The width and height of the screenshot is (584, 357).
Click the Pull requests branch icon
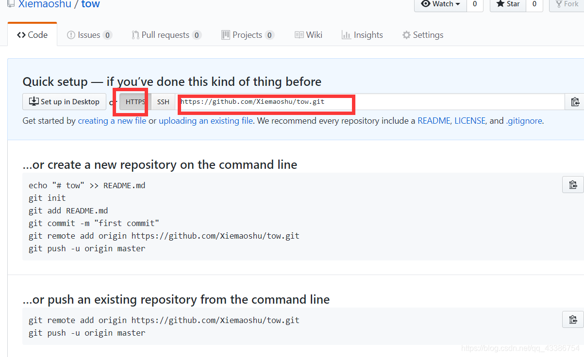coord(135,35)
